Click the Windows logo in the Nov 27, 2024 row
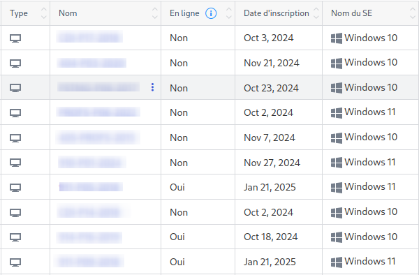This screenshot has width=419, height=275. coord(337,163)
